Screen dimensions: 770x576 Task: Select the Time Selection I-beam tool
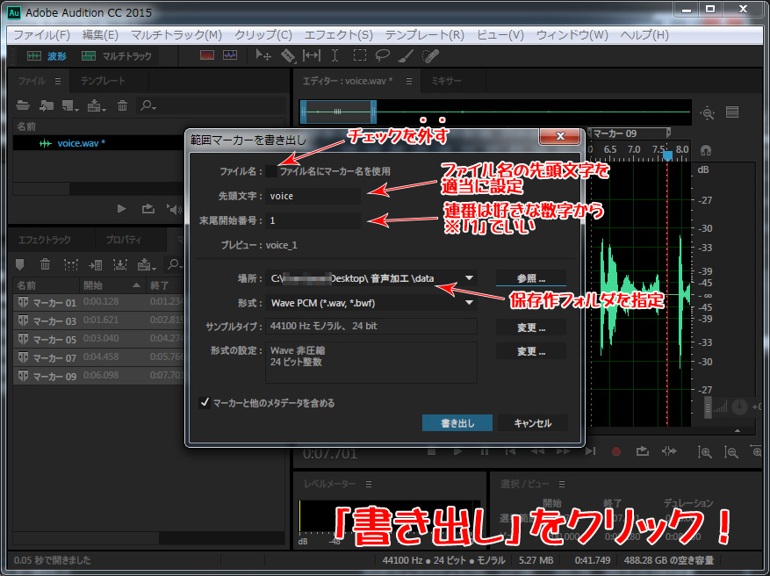(335, 55)
